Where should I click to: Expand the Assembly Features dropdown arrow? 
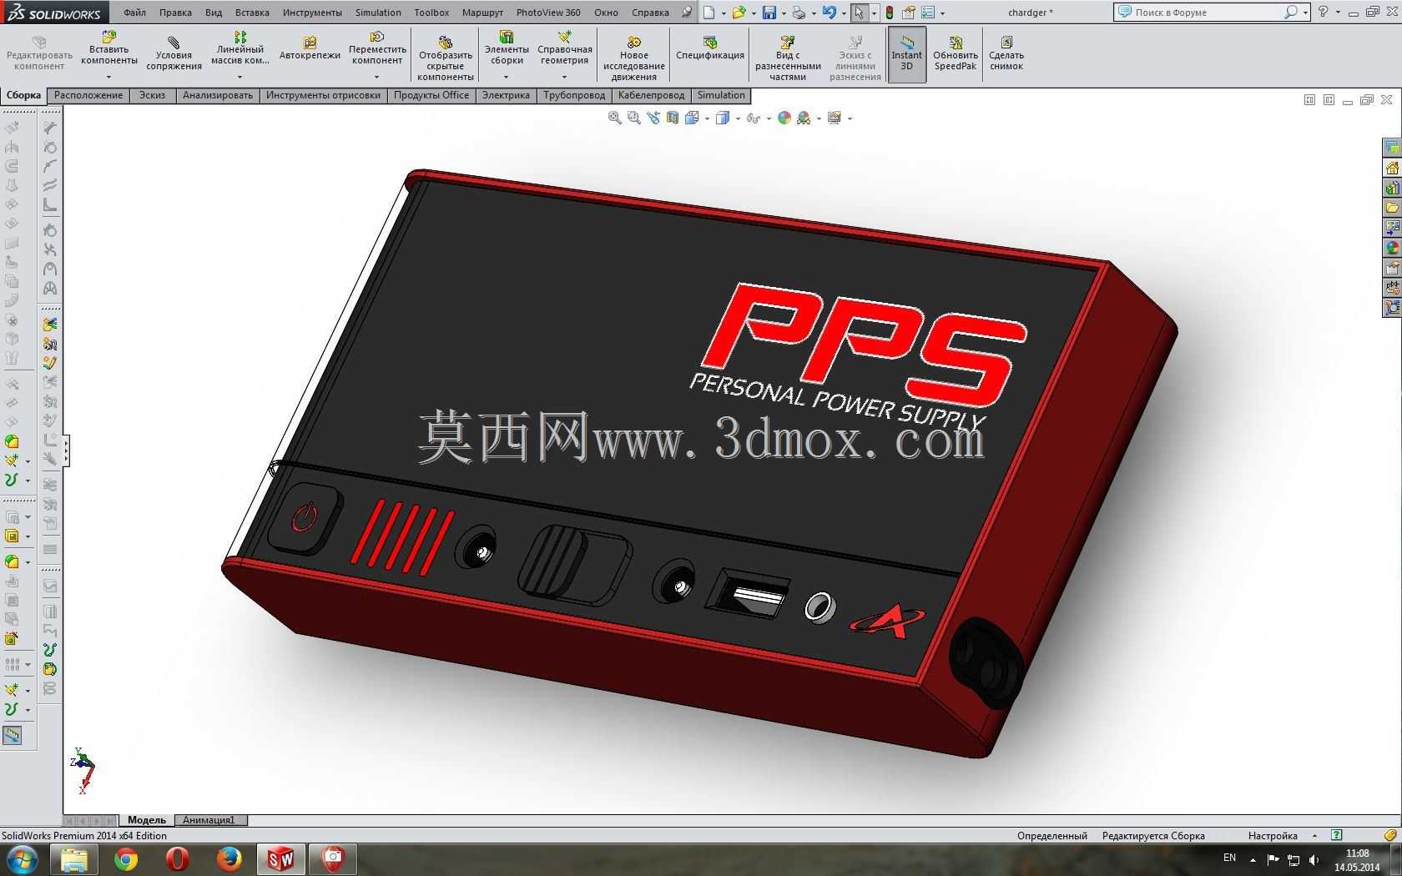click(x=507, y=77)
